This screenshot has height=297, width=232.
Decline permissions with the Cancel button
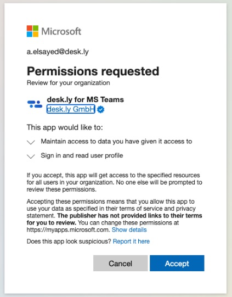click(x=120, y=263)
